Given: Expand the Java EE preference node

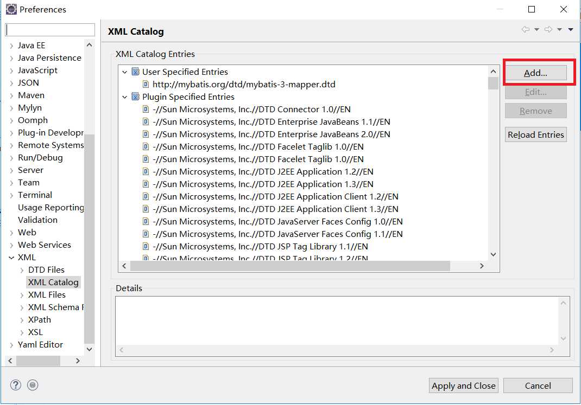Looking at the screenshot, I should 11,46.
